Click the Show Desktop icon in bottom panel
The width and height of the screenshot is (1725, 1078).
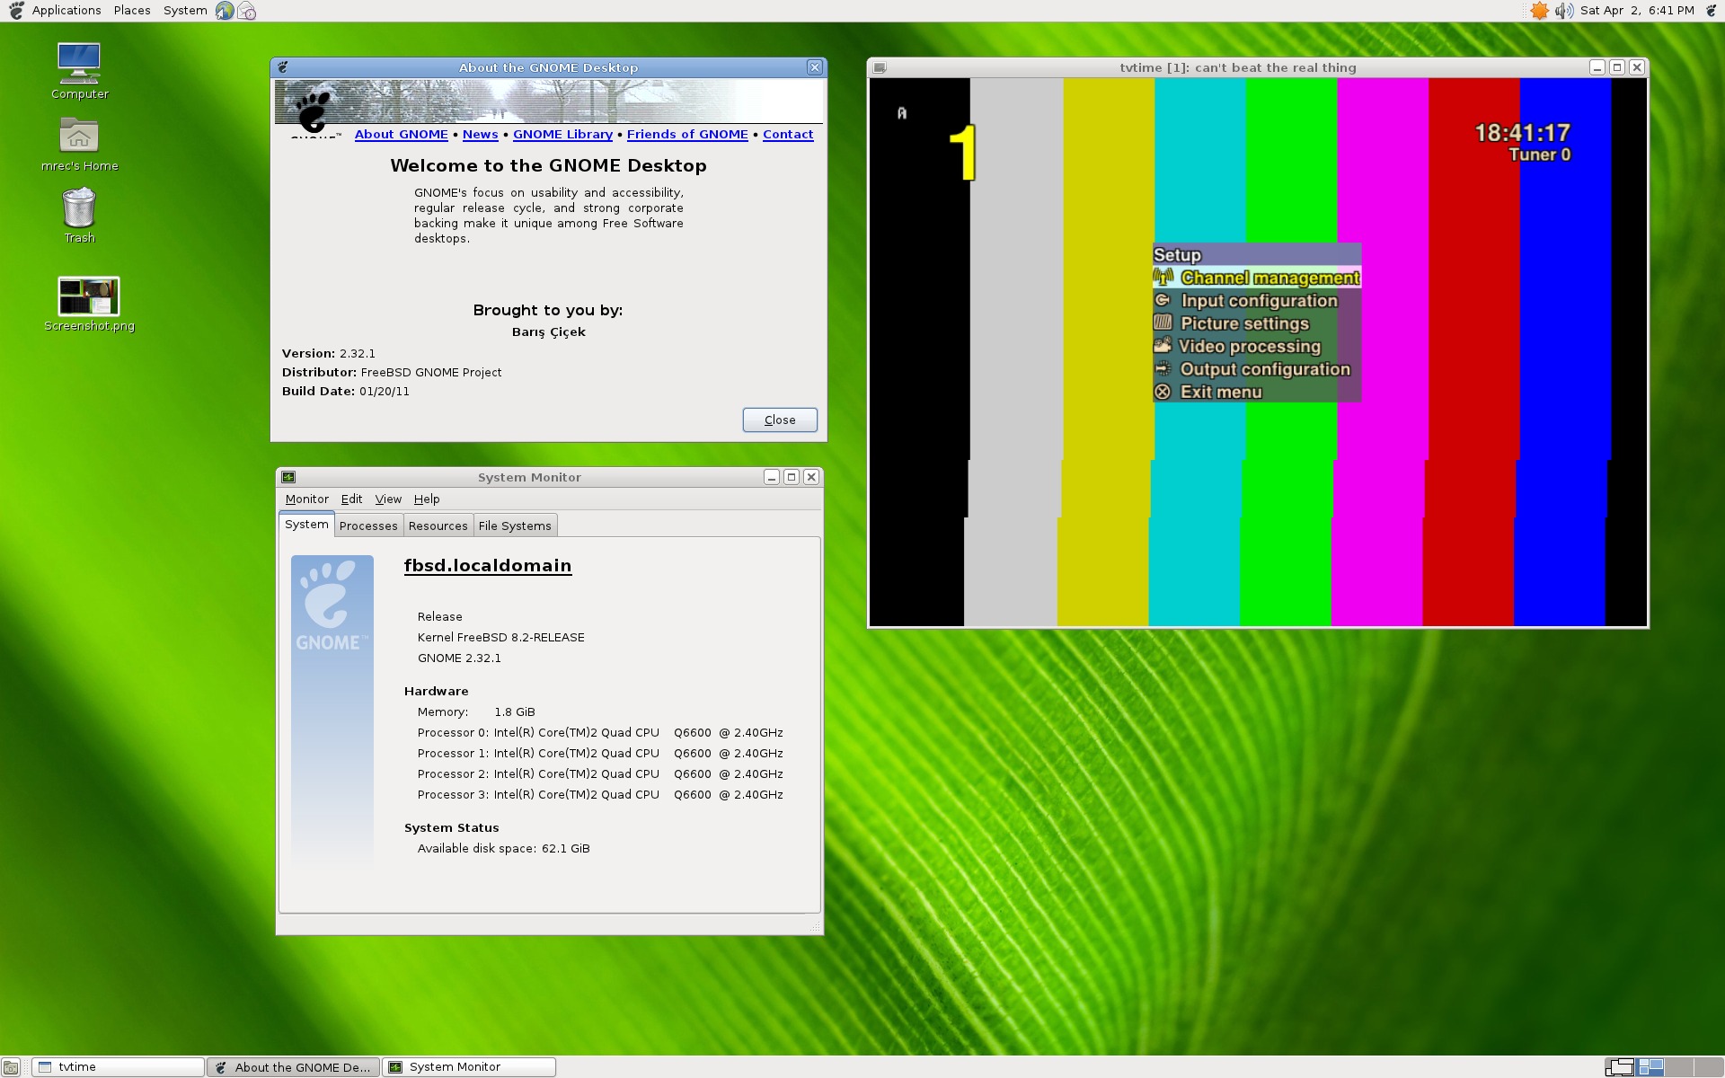coord(11,1067)
